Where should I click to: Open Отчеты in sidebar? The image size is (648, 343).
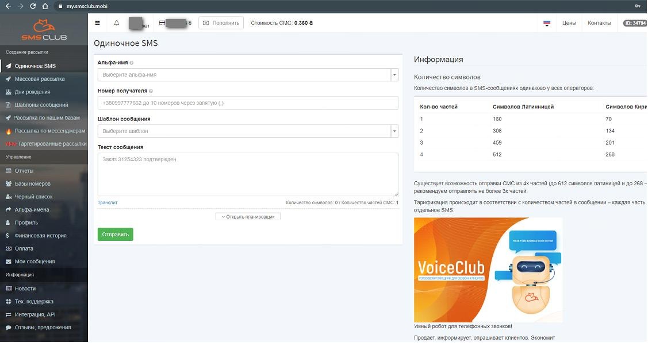click(24, 171)
